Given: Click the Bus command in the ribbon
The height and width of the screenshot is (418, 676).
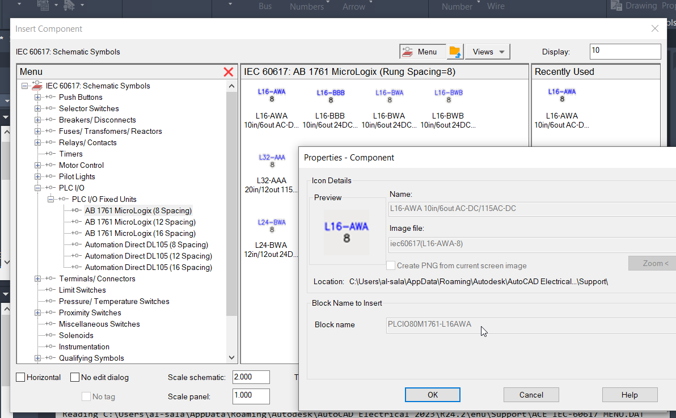Looking at the screenshot, I should (x=265, y=6).
